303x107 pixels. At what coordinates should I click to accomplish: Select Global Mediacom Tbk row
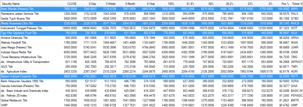click(x=152, y=100)
